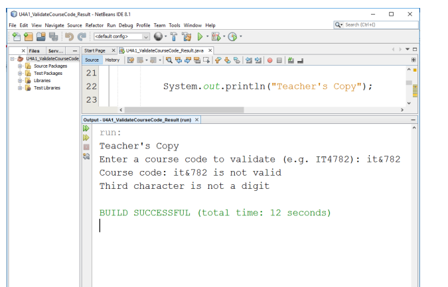448x287 pixels.
Task: Click the Redo arrow icon
Action: click(82, 36)
